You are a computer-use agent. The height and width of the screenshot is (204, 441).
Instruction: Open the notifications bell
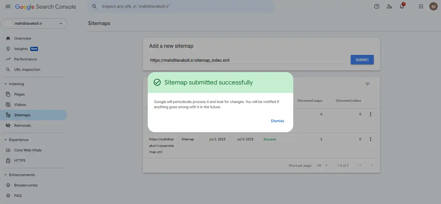[x=402, y=6]
